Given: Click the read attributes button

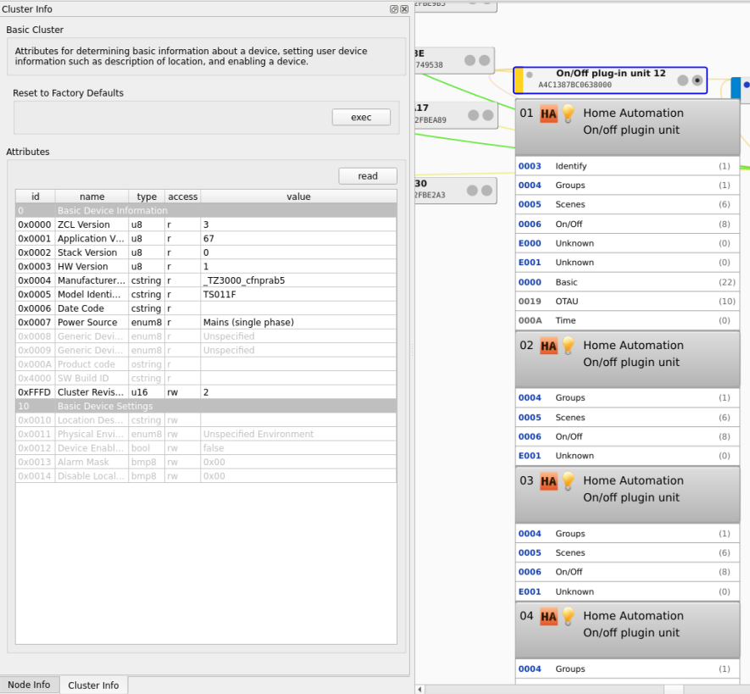Looking at the screenshot, I should click(367, 176).
